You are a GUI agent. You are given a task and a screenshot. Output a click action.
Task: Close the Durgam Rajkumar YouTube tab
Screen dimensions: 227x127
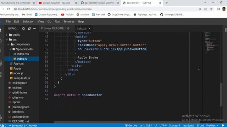coord(76,3)
